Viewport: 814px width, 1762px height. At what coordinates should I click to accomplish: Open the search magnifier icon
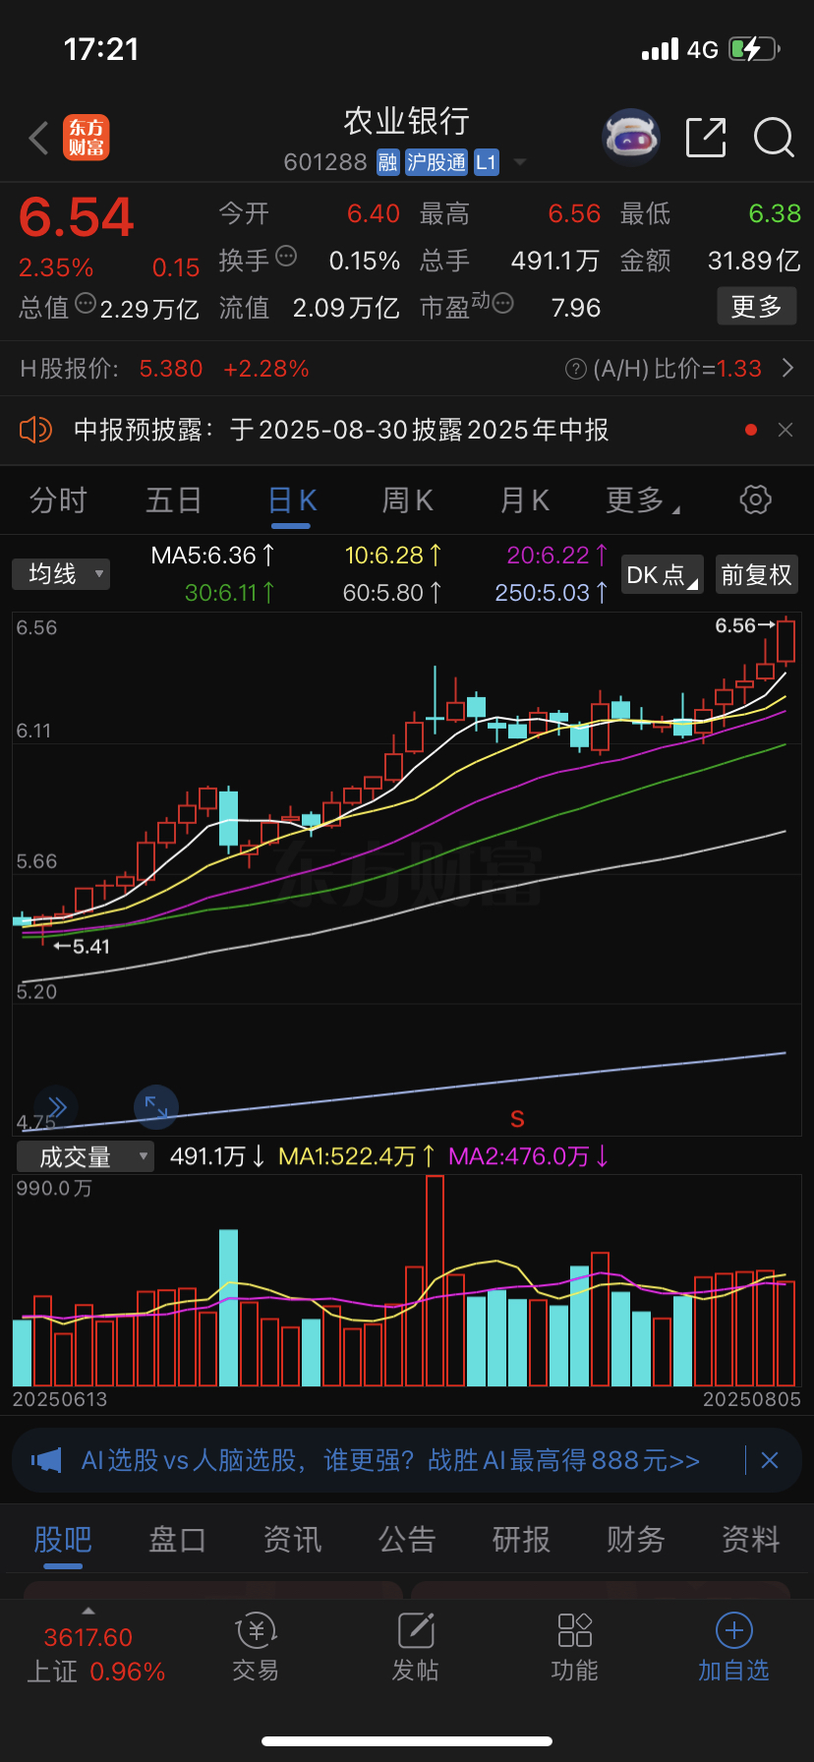tap(774, 138)
